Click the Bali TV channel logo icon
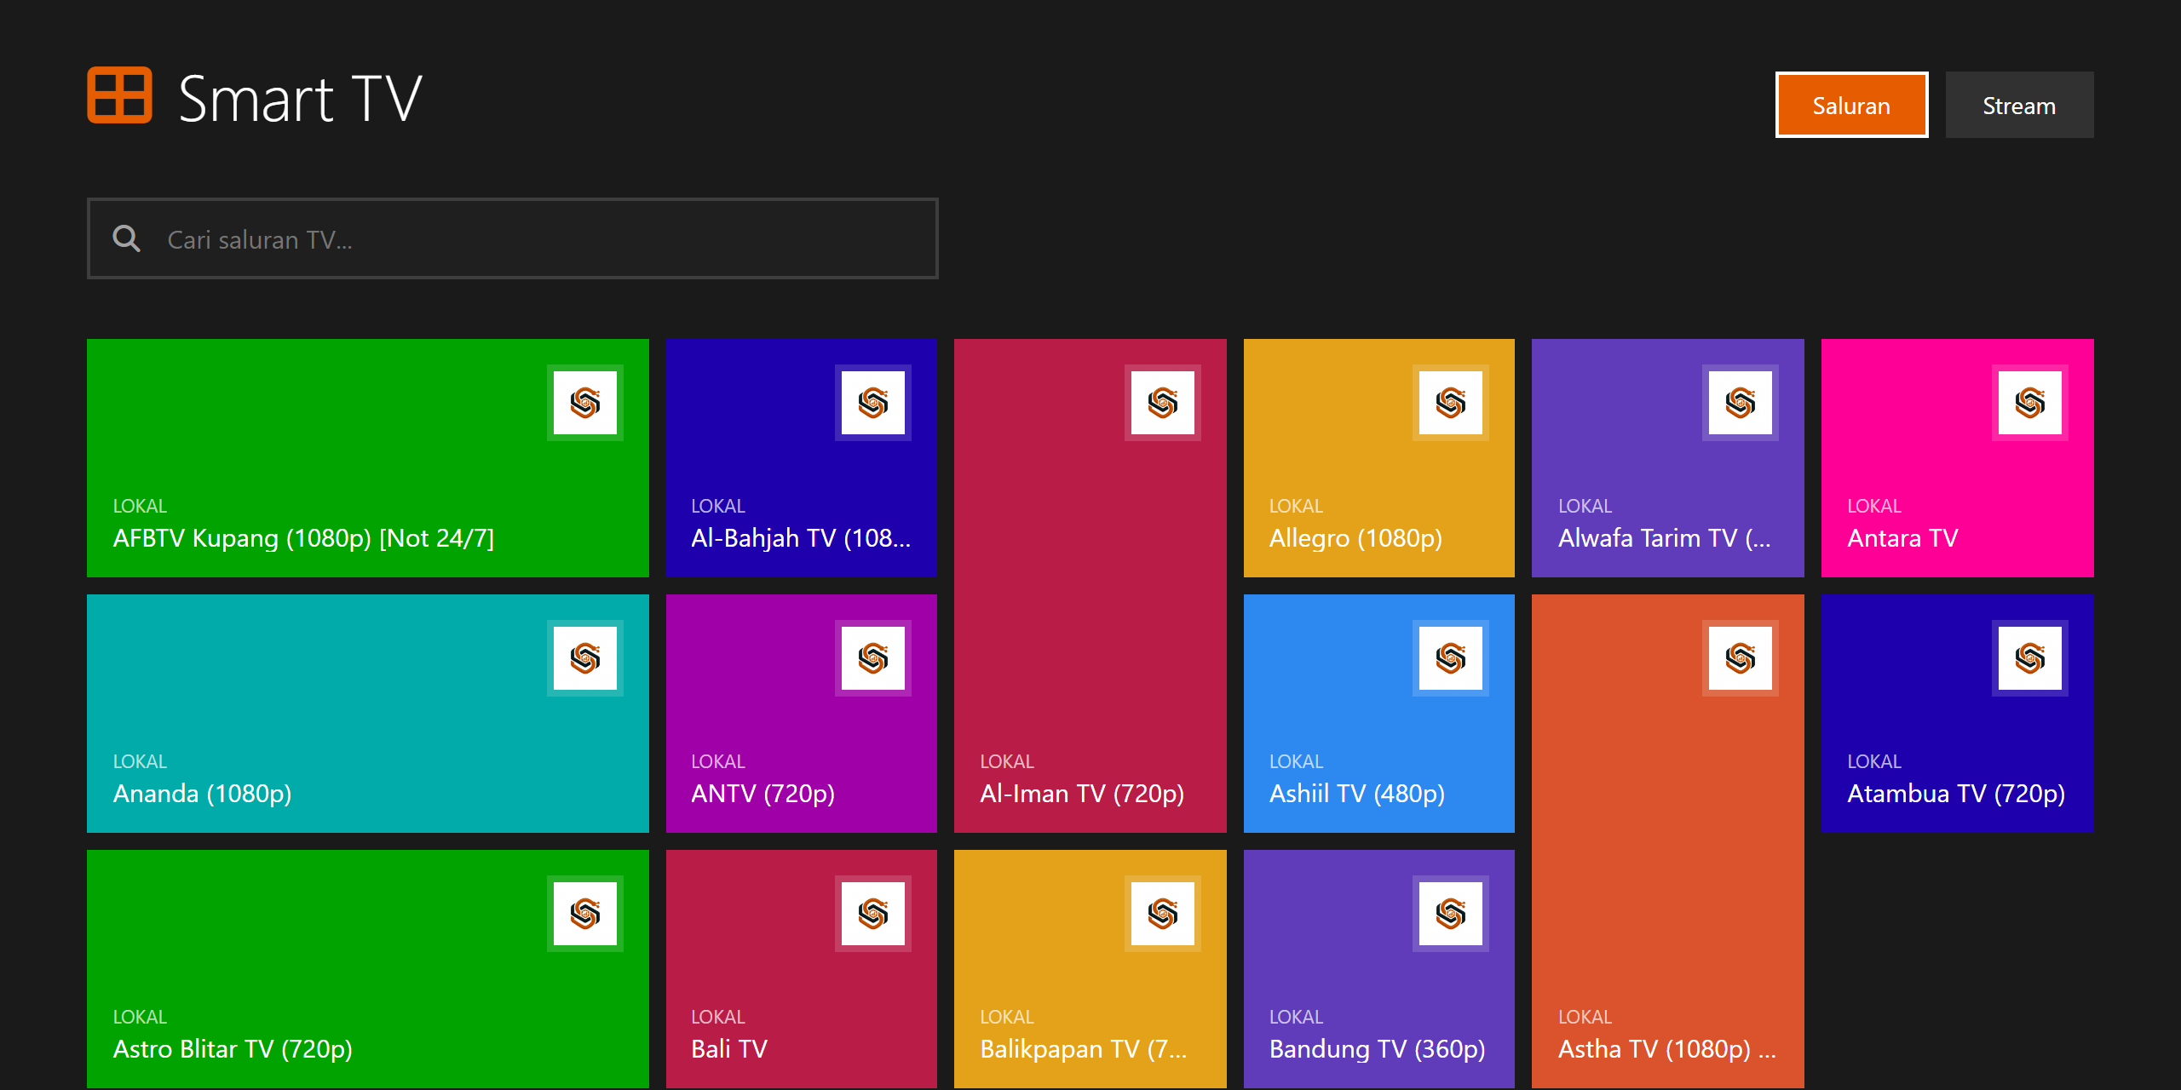2181x1090 pixels. 873,914
